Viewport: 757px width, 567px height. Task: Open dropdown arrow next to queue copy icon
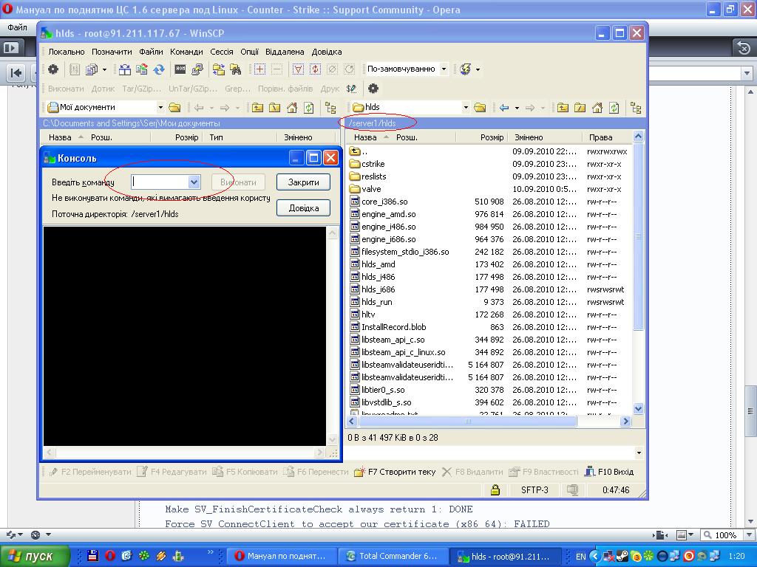(x=104, y=69)
